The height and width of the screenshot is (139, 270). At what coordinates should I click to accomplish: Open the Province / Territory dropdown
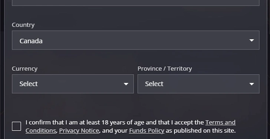tap(198, 84)
